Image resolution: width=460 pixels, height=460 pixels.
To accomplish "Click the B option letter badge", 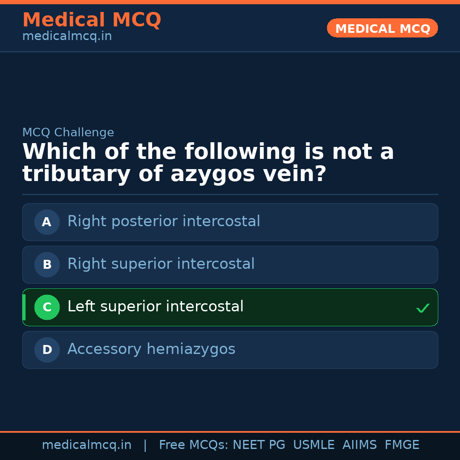I will (x=47, y=264).
